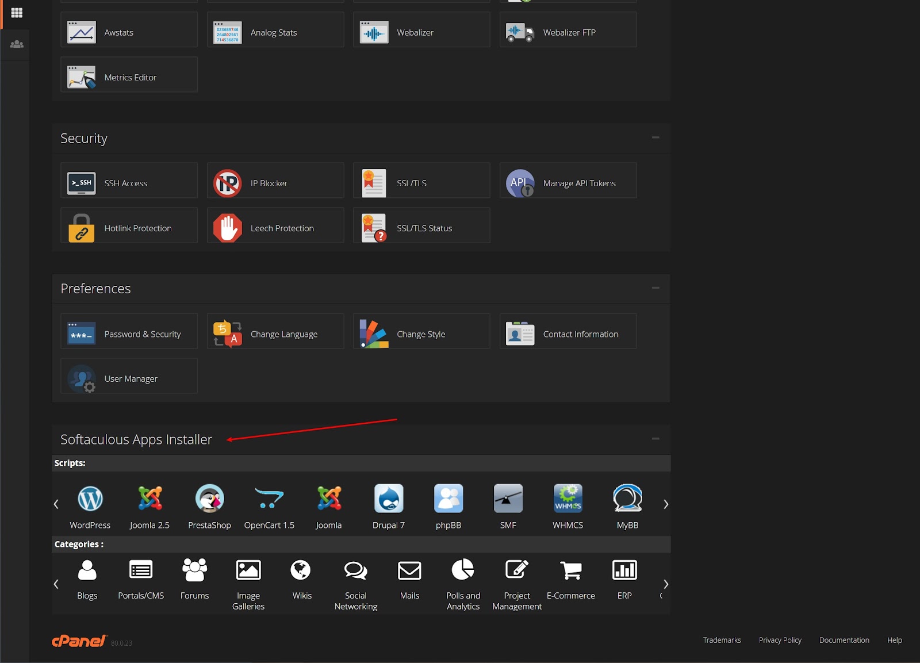Open the Trademarks link

(x=722, y=640)
